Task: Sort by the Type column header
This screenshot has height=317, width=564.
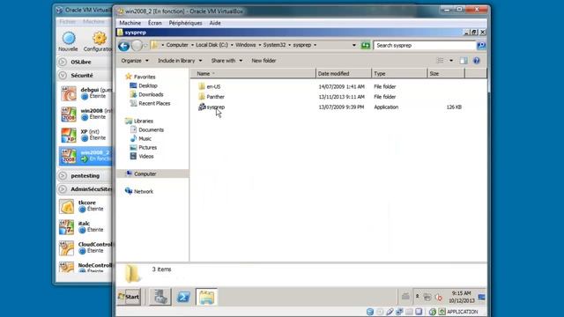Action: [399, 73]
